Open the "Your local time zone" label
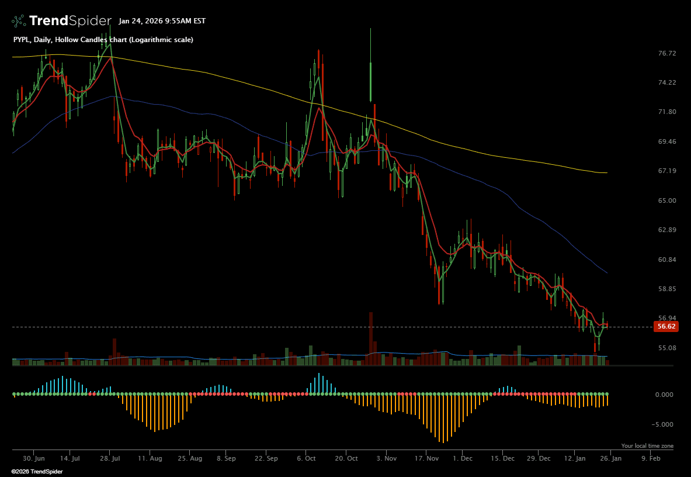Screen dimensions: 691x477 (x=647, y=446)
